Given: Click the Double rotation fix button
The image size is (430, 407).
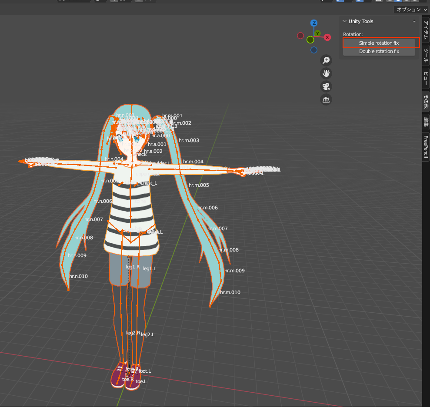Looking at the screenshot, I should click(x=379, y=51).
